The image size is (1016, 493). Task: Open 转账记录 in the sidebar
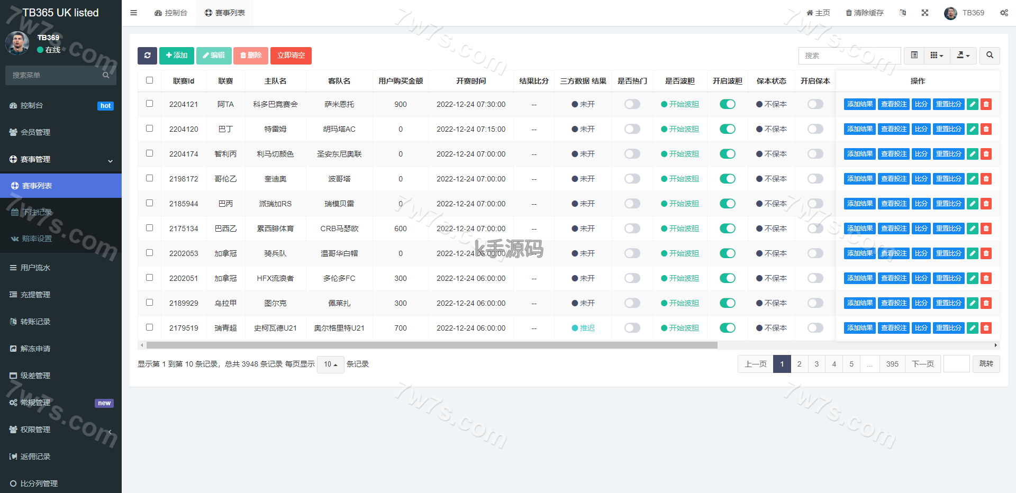click(x=61, y=322)
